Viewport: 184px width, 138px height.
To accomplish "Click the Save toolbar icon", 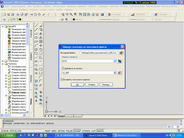I will tap(12, 14).
